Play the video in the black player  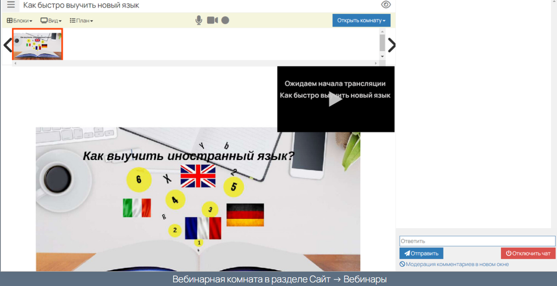click(336, 99)
